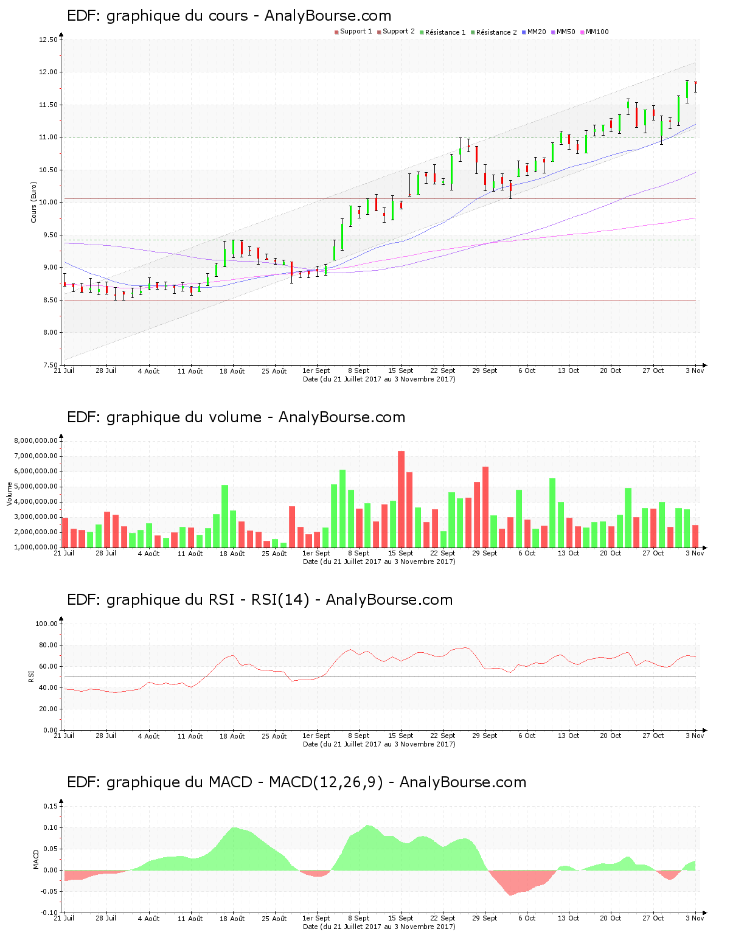The height and width of the screenshot is (943, 730).
Task: Click the 5,000,000.00 value on the volume axis
Action: point(36,487)
